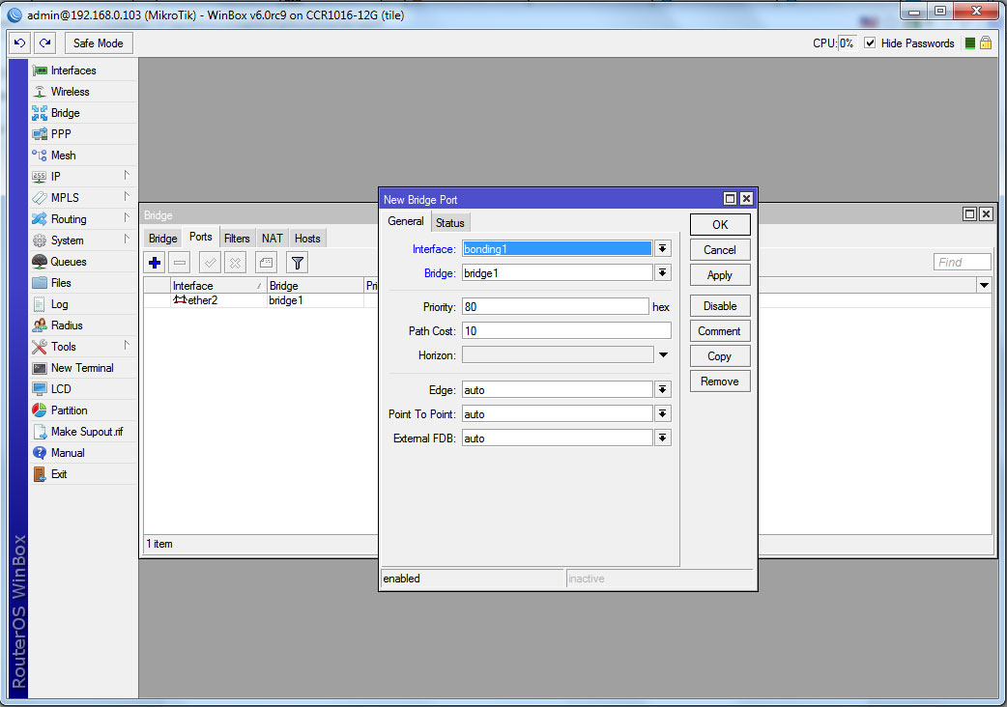Click the filter funnel icon
Screen dimensions: 1007x707
click(298, 262)
